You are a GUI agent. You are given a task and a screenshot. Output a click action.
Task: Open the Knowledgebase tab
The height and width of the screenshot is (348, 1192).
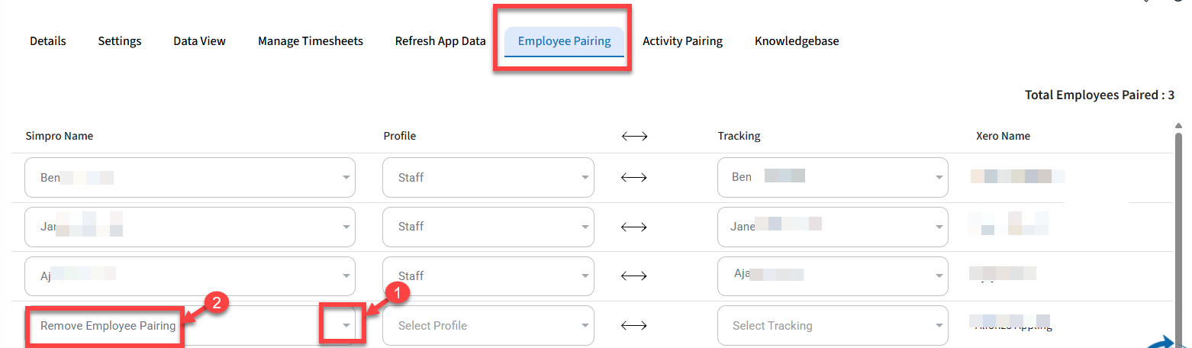click(x=797, y=41)
